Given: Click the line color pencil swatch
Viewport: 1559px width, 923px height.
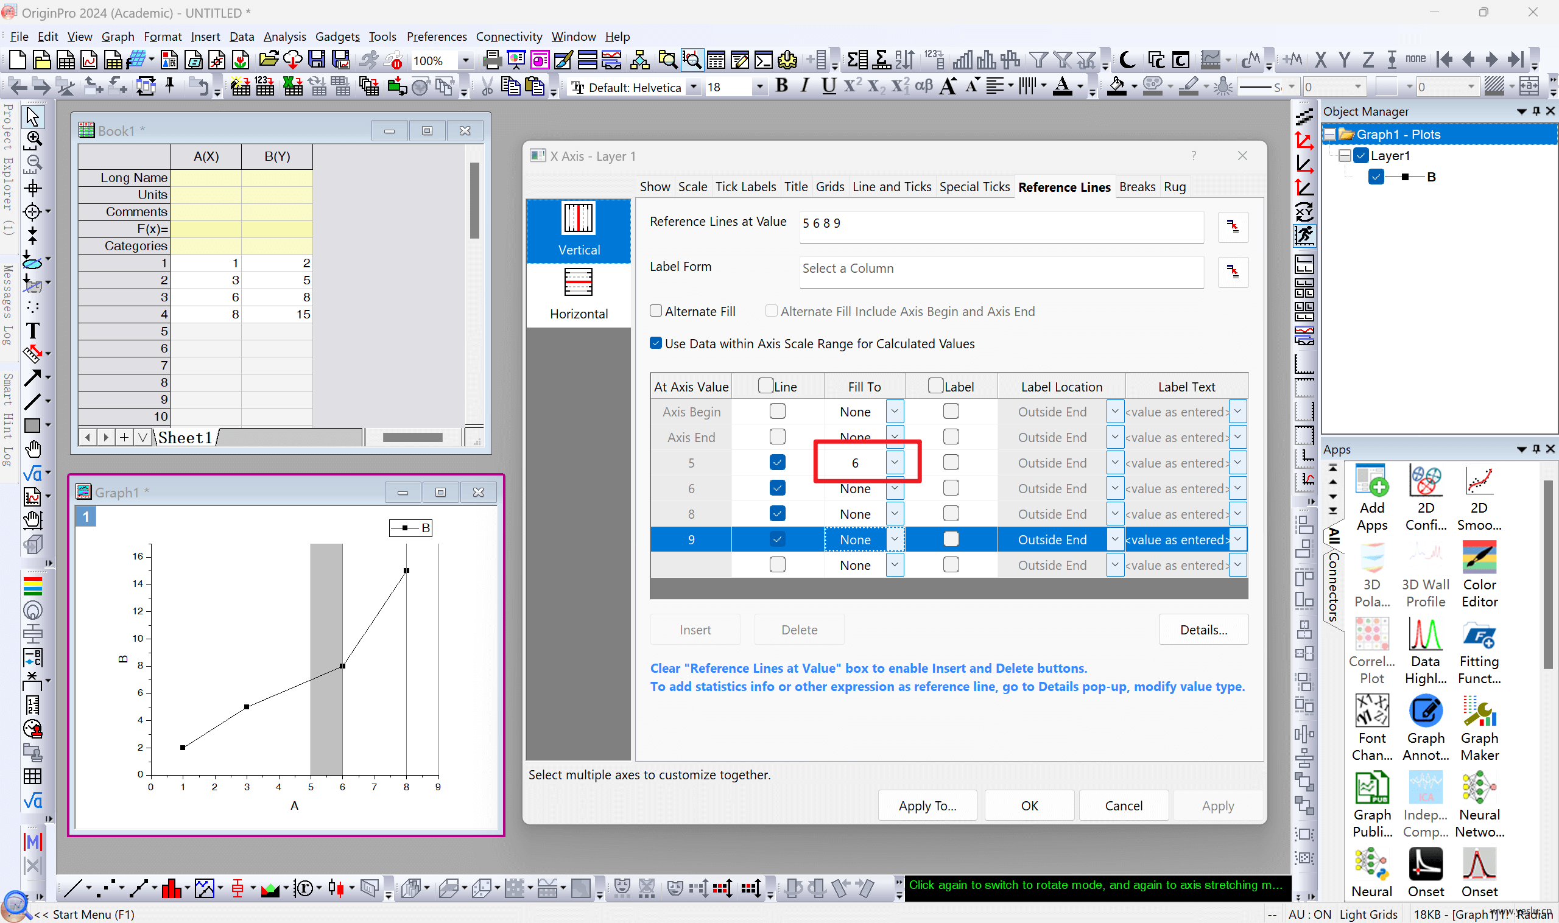Looking at the screenshot, I should [1188, 86].
